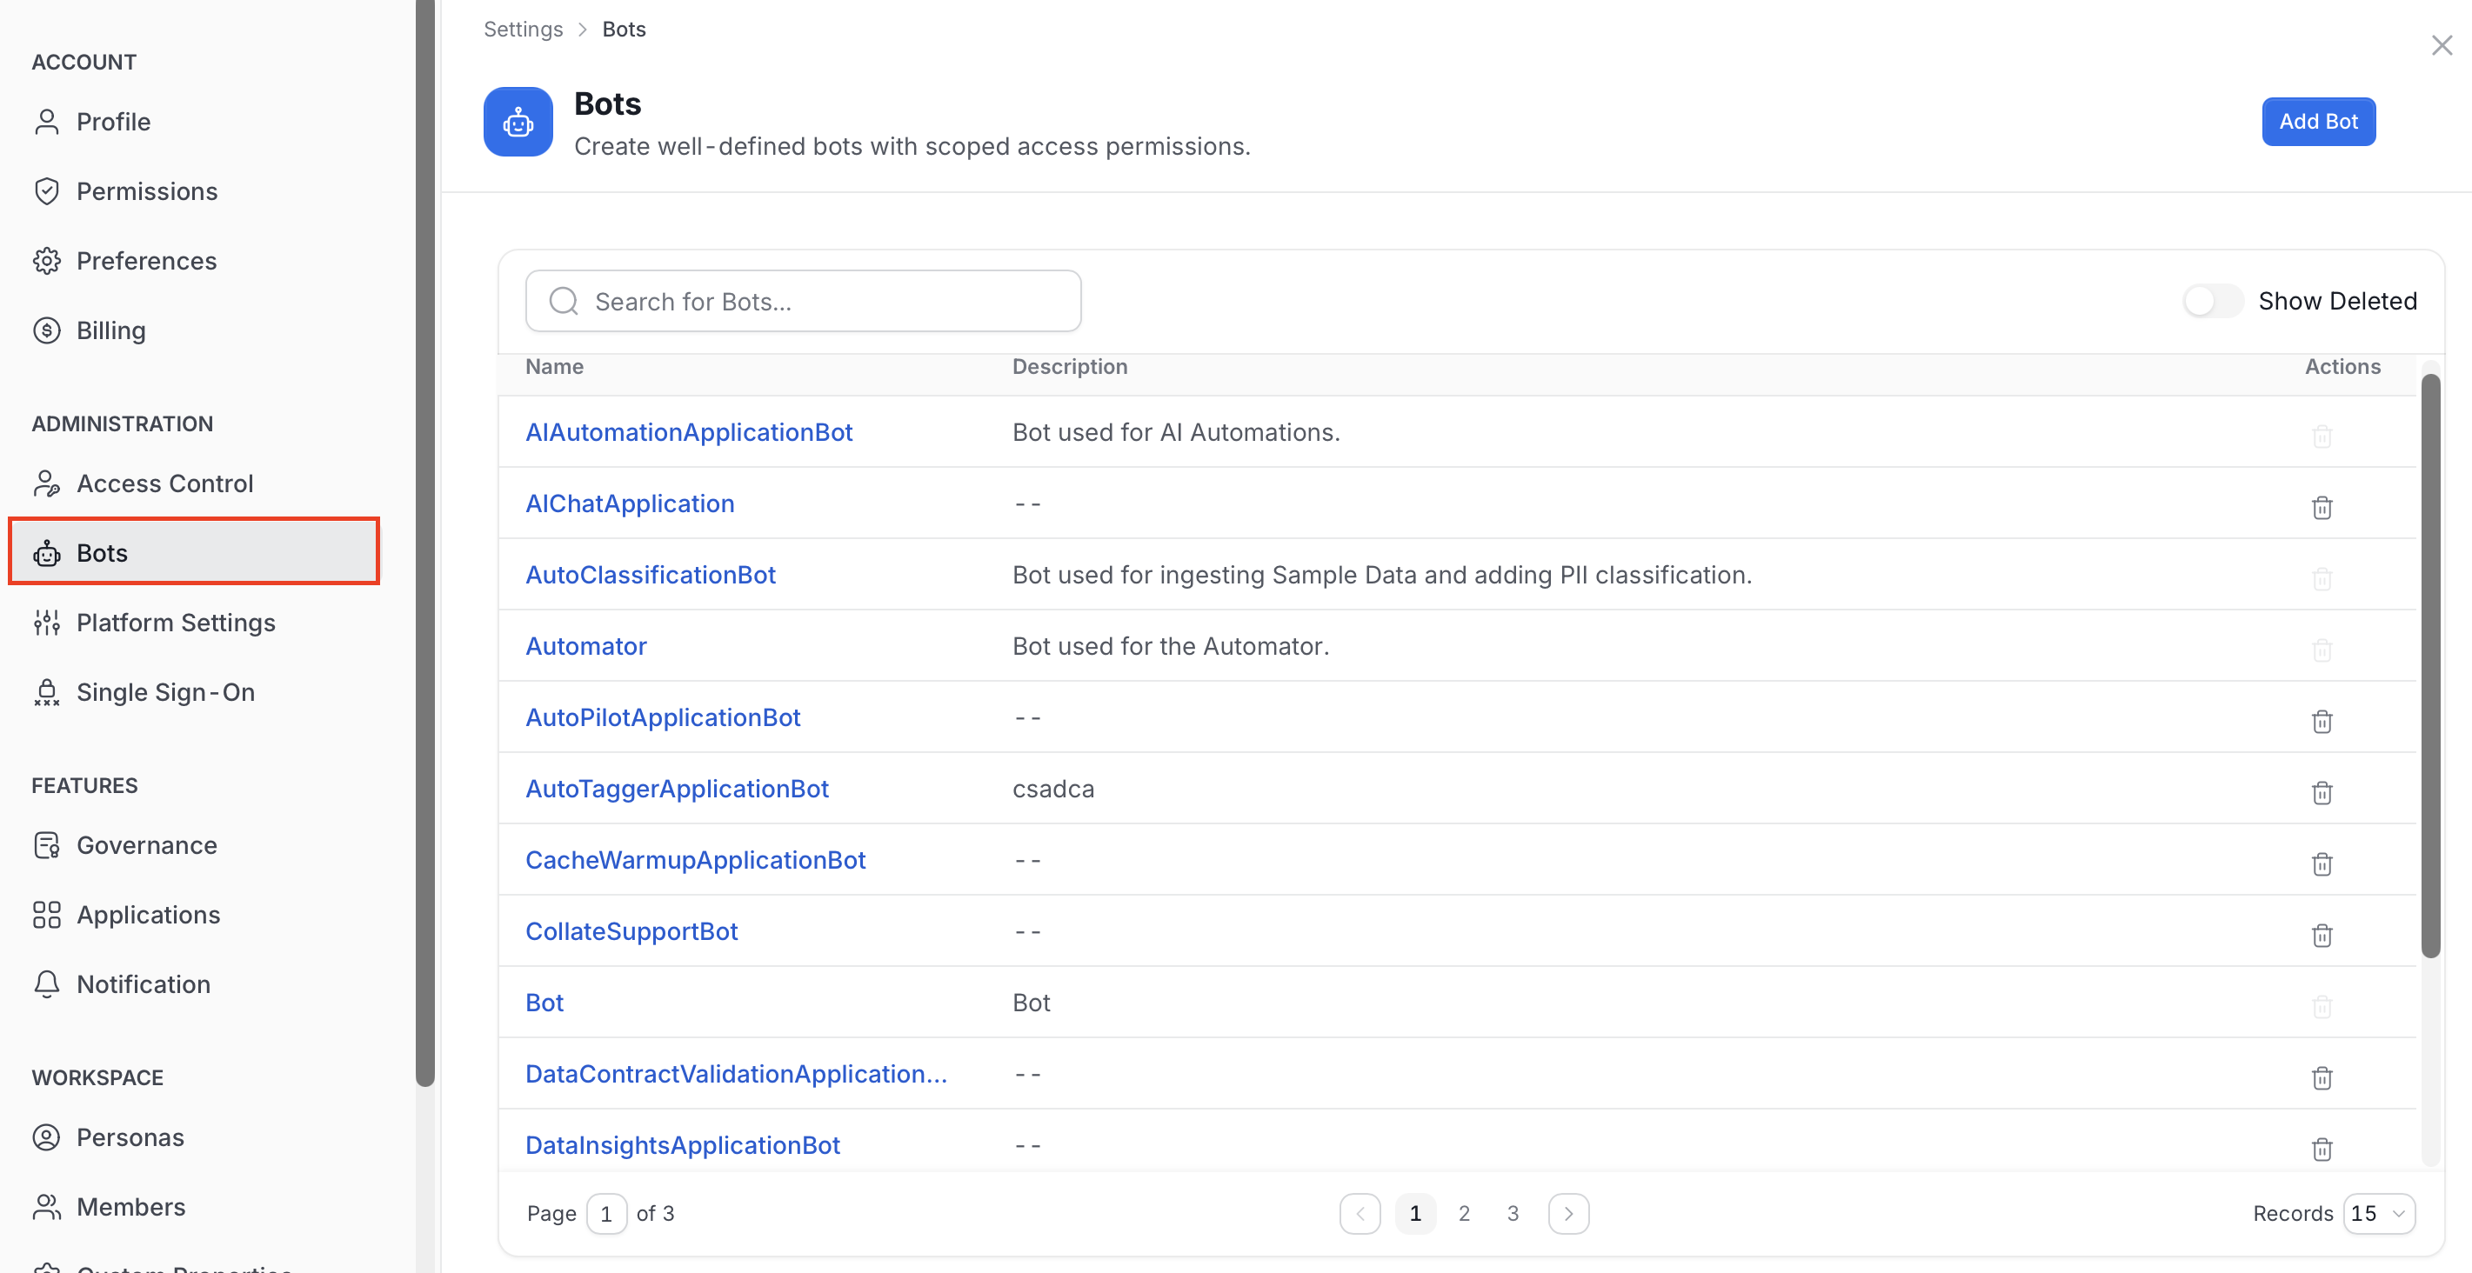Image resolution: width=2472 pixels, height=1273 pixels.
Task: Jump to page 2 of bots
Action: (x=1463, y=1214)
